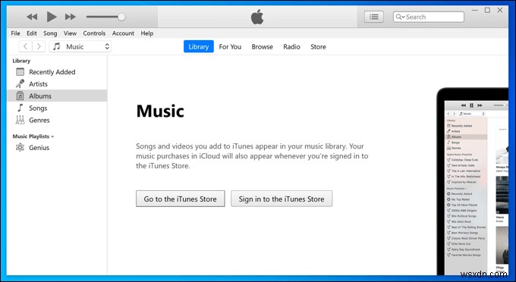
Task: Select Albums in the sidebar
Action: pos(57,96)
